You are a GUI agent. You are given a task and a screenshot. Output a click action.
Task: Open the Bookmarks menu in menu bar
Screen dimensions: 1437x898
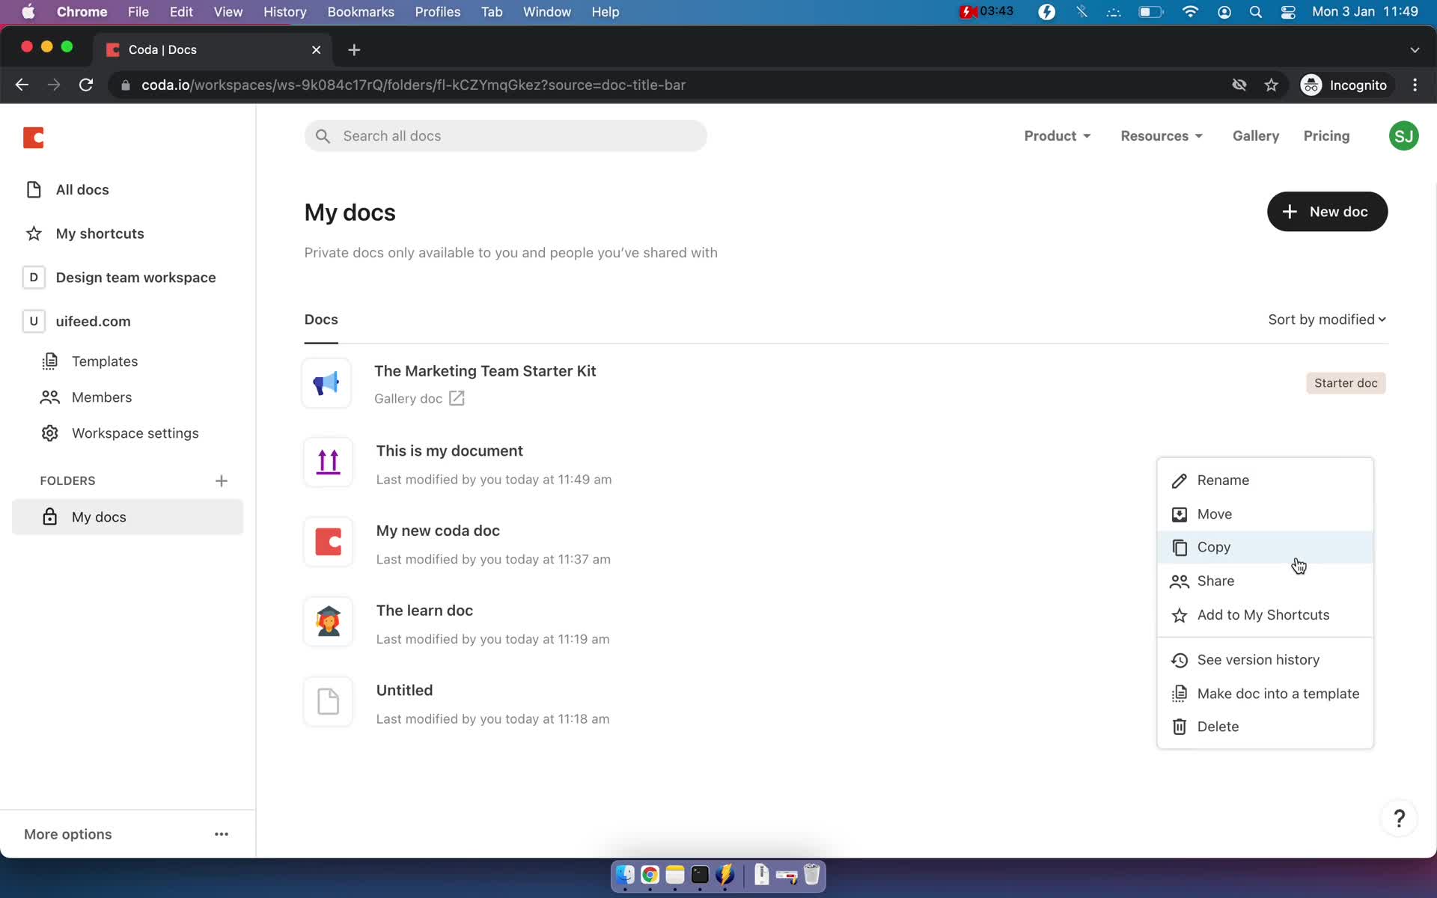(360, 12)
